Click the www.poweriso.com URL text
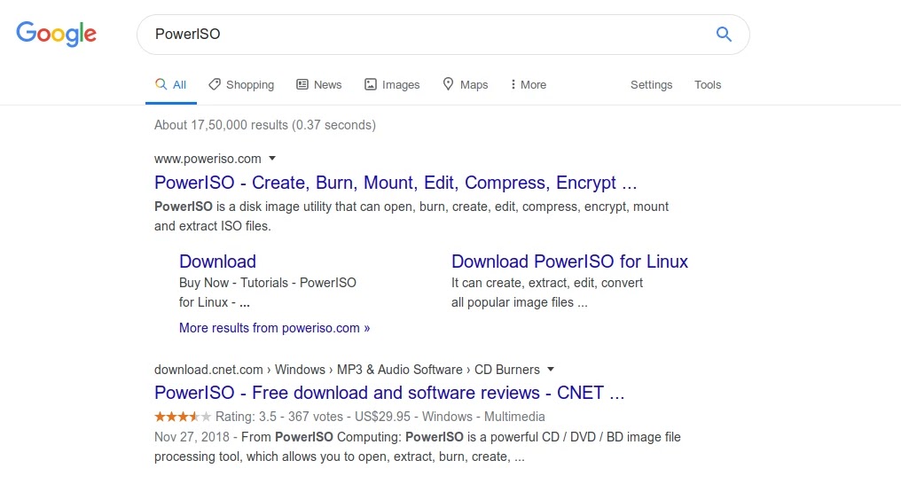 (208, 159)
